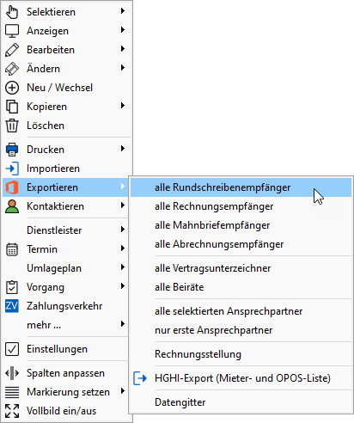The width and height of the screenshot is (354, 423).
Task: Expand the Dienstleister submenu arrow
Action: (123, 230)
